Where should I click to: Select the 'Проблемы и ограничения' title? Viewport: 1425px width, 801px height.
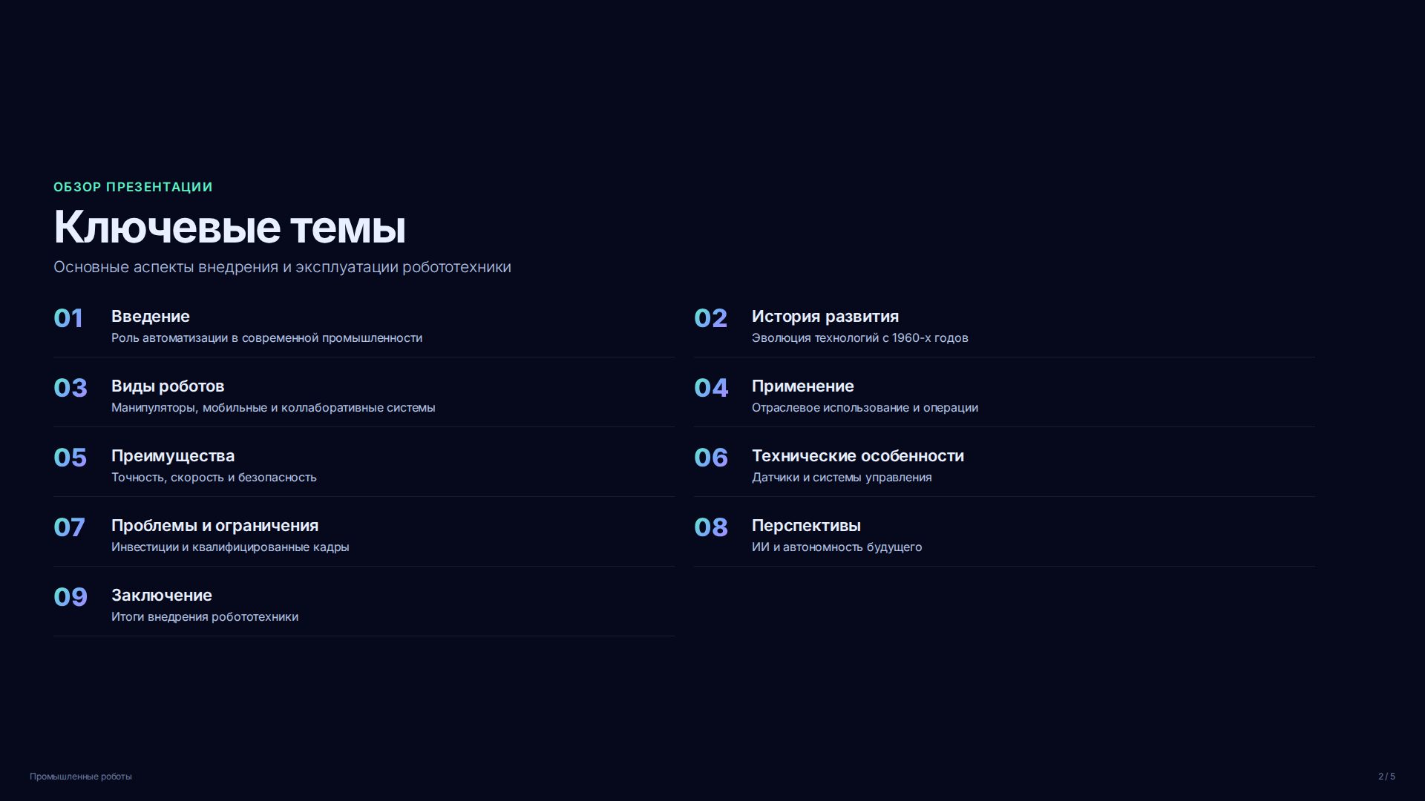pos(215,526)
